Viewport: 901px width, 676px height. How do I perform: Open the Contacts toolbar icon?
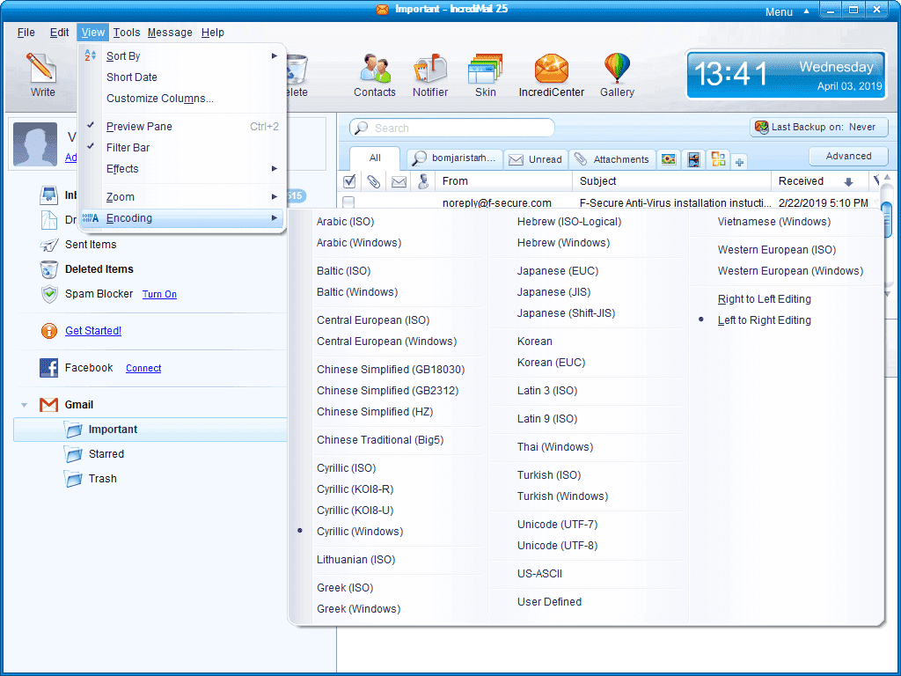pos(375,68)
